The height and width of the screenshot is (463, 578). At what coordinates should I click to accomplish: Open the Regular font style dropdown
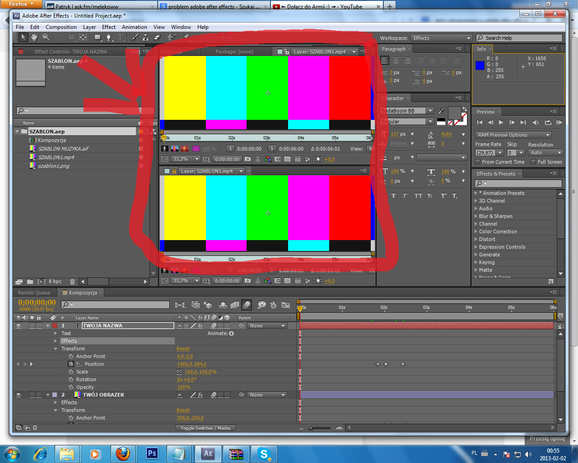pos(407,121)
